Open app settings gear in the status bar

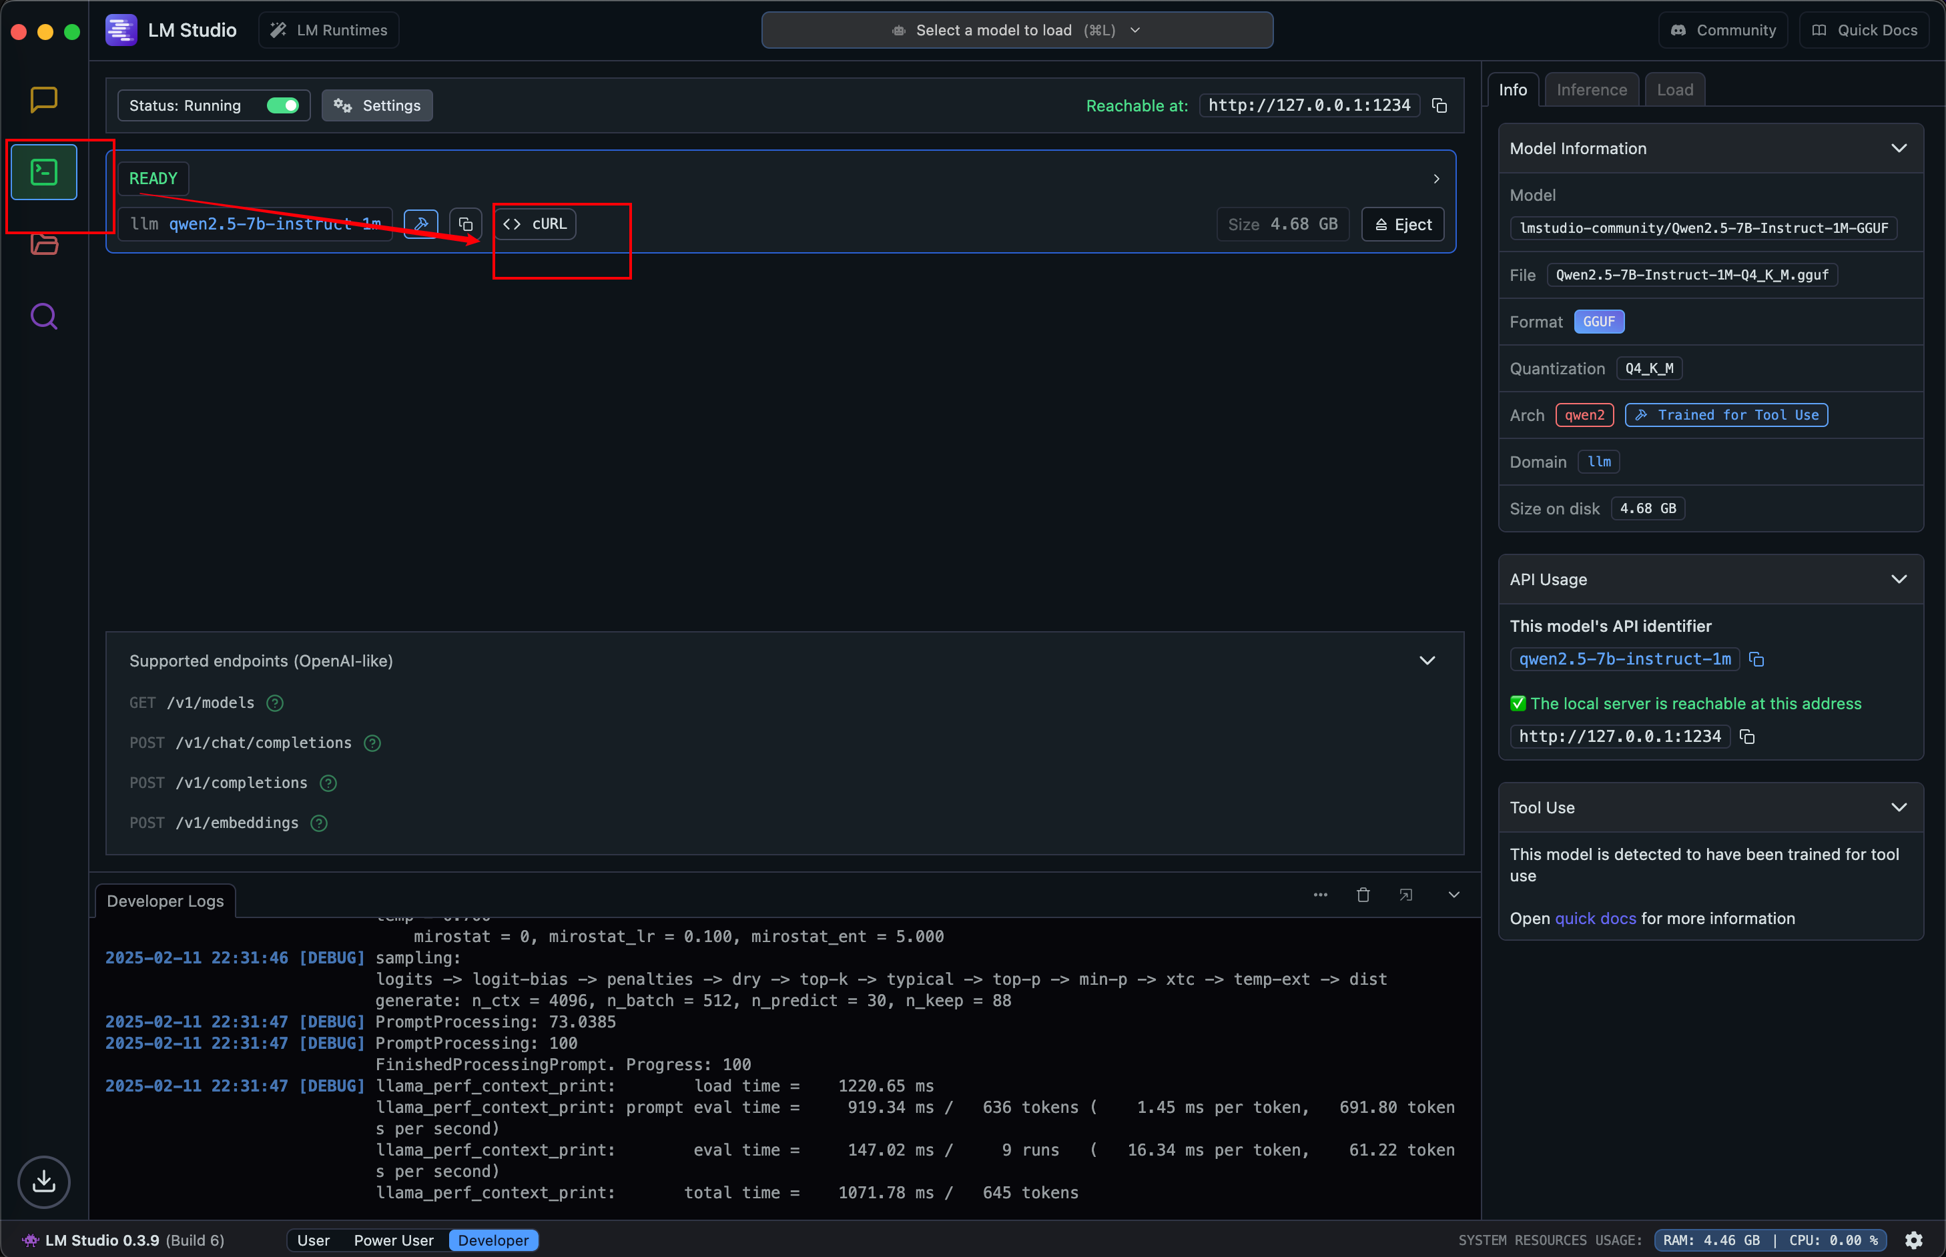pyautogui.click(x=1914, y=1240)
